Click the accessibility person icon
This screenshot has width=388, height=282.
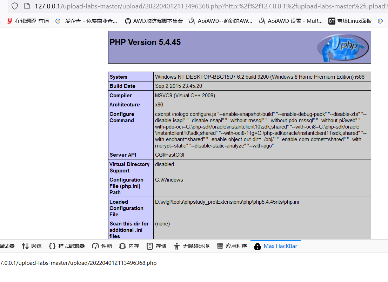pos(177,246)
